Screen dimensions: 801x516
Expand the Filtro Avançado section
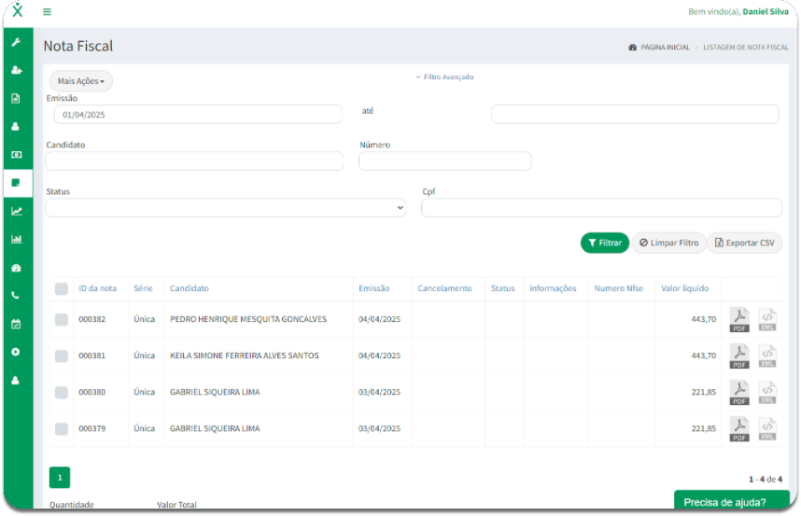click(444, 77)
